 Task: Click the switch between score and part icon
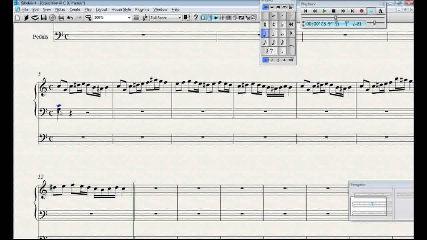click(x=186, y=17)
